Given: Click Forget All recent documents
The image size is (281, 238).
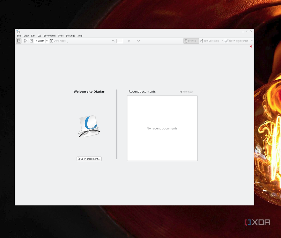Looking at the screenshot, I should (186, 92).
